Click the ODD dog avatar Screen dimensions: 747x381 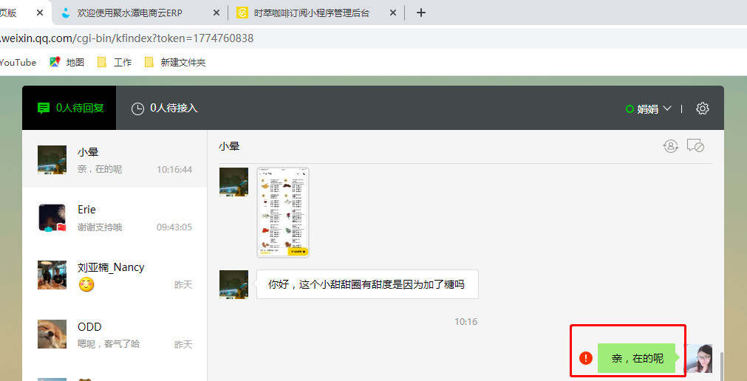point(52,334)
